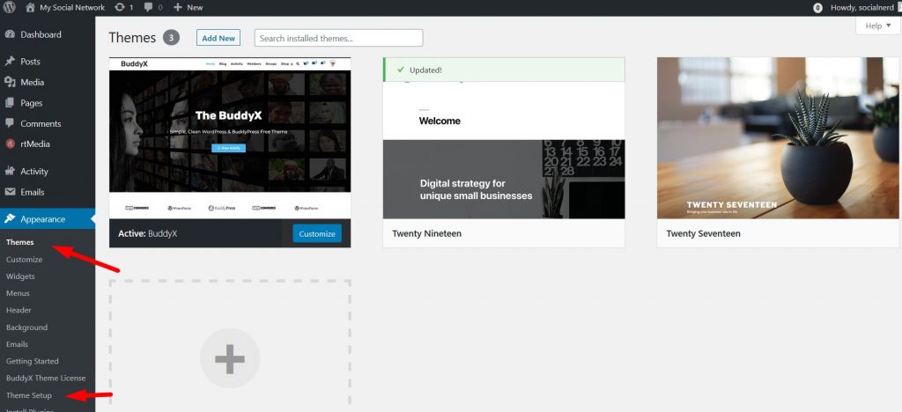Click the Active: BuddyX label
The image size is (902, 412).
[147, 233]
